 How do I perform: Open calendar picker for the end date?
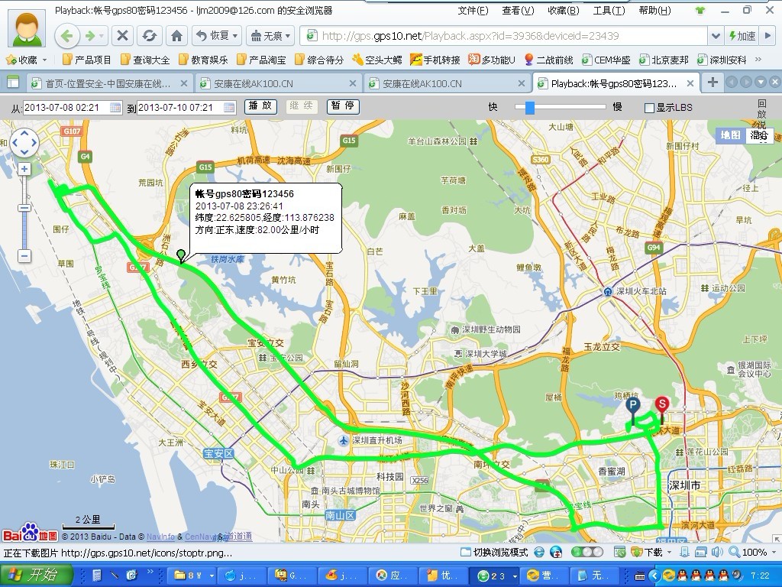(229, 107)
